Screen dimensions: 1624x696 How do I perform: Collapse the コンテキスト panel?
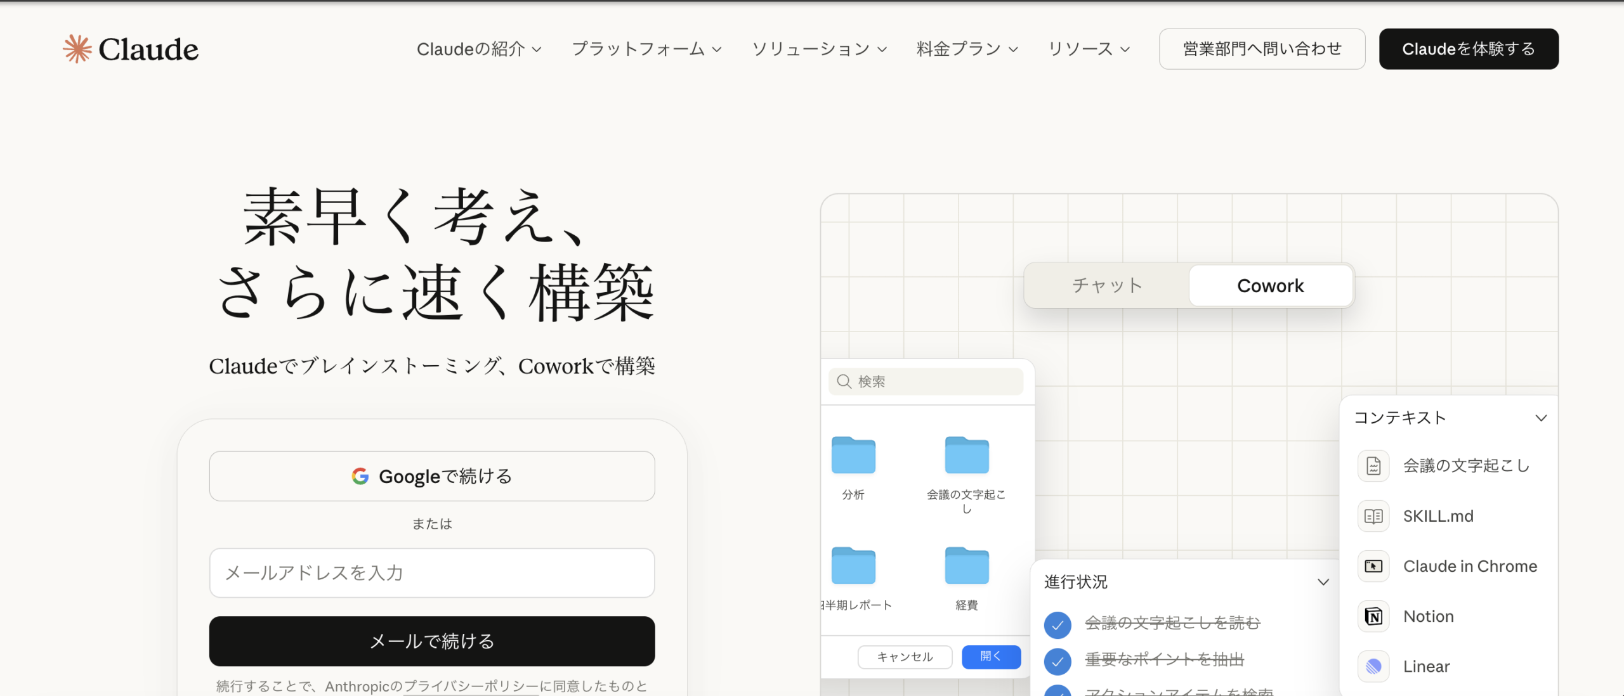(1542, 417)
